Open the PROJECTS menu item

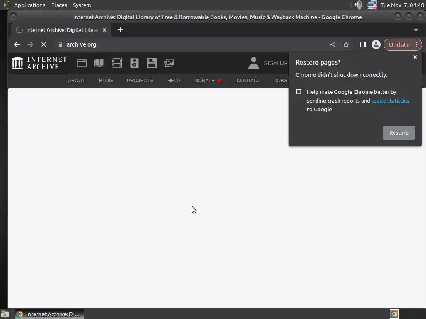point(140,81)
